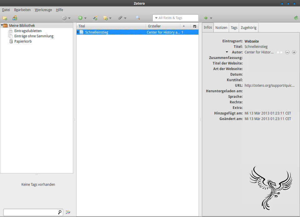Collapse Meine Bibliothek in the sidebar
The height and width of the screenshot is (217, 300).
[2, 25]
